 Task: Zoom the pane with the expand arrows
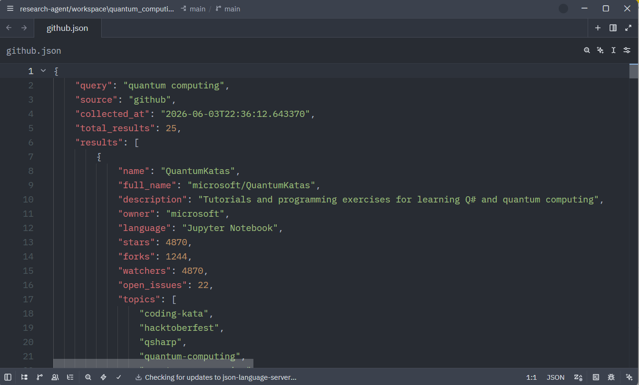[x=629, y=28]
